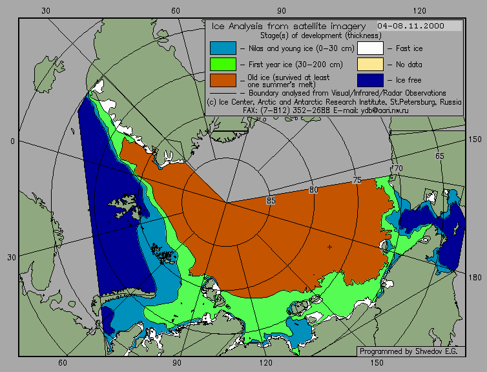This screenshot has width=487, height=372.
Task: Click the 'Old ice (survived at least' label
Action: point(288,77)
